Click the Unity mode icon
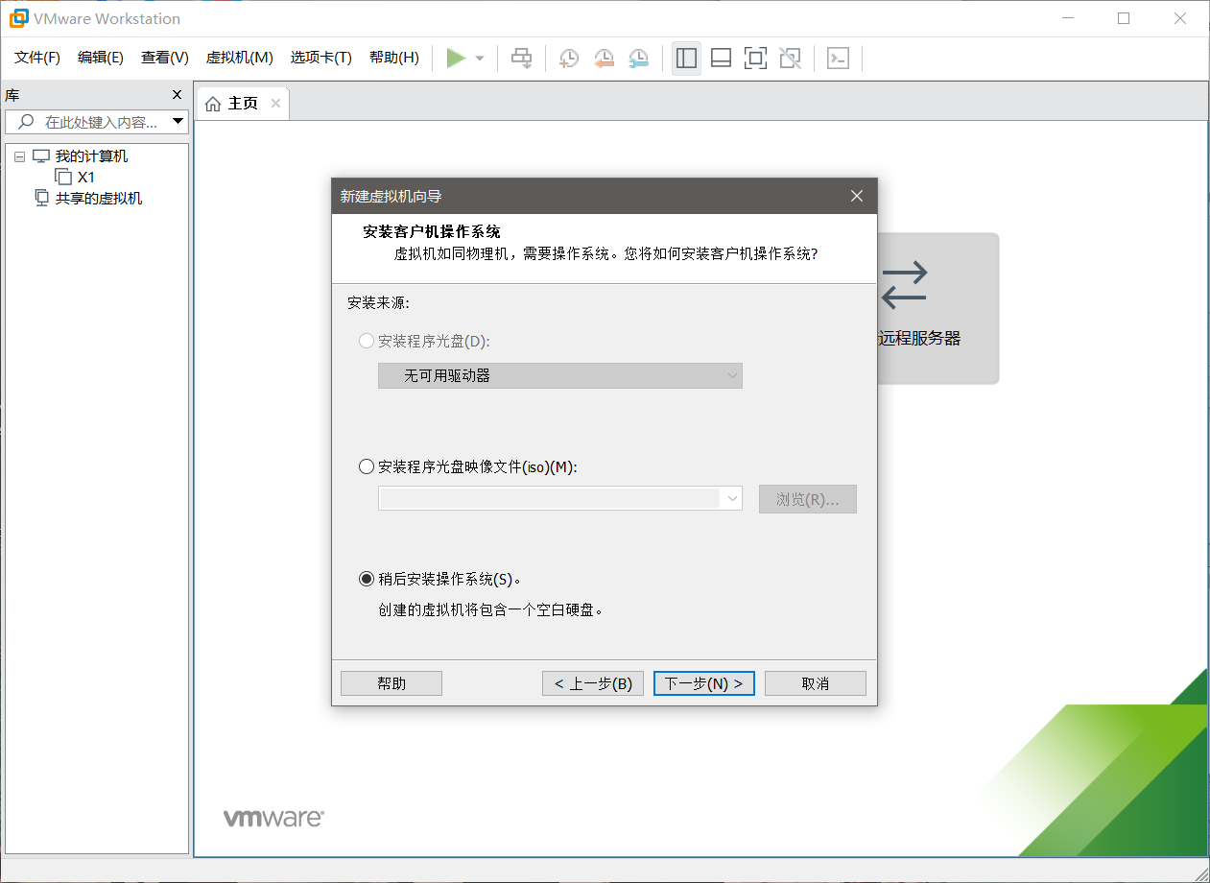This screenshot has width=1210, height=883. pos(790,59)
